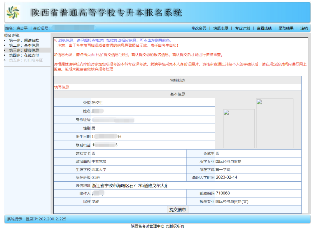315x228 pixels.
Task: Click the 审核状态 section header
Action: click(177, 80)
